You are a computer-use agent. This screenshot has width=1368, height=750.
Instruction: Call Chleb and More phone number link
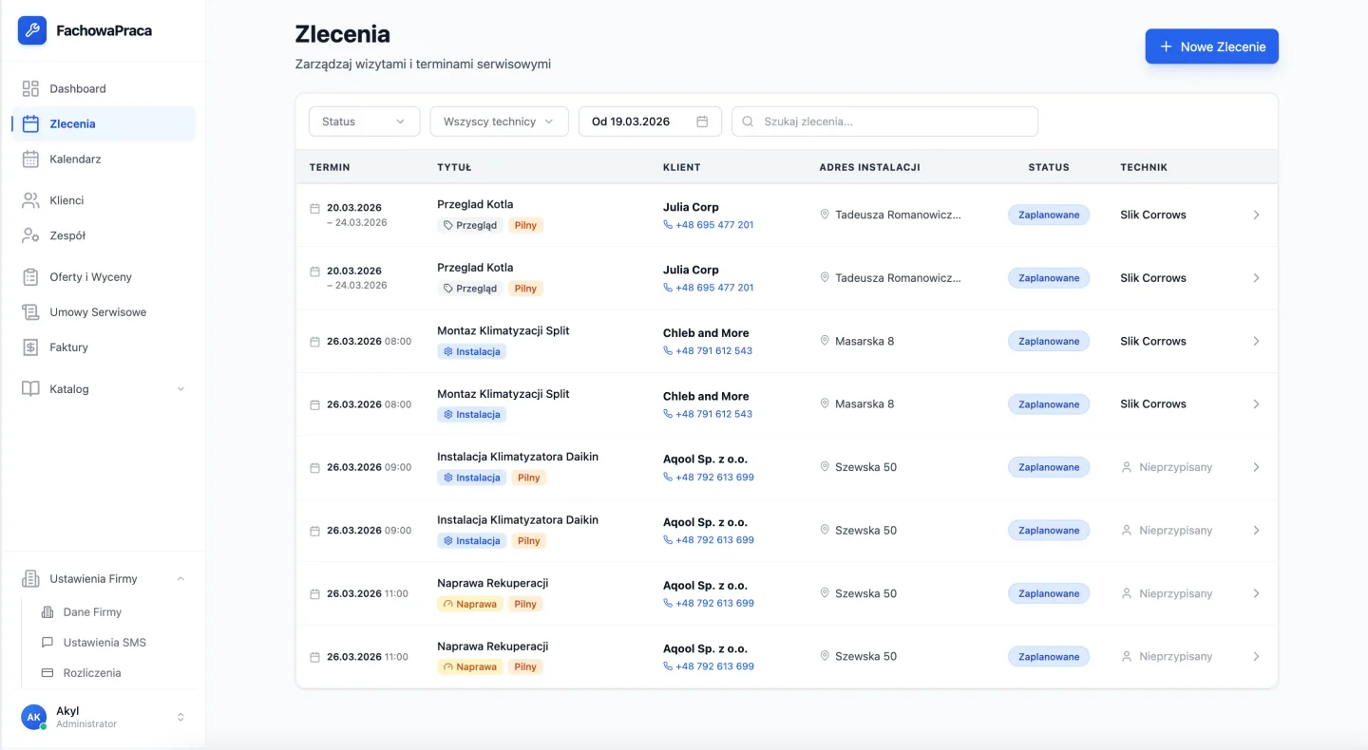pyautogui.click(x=713, y=351)
